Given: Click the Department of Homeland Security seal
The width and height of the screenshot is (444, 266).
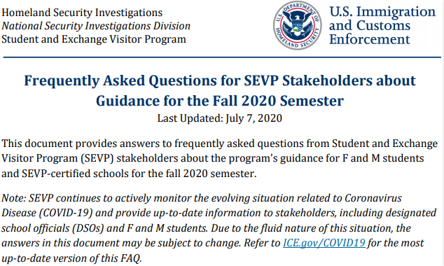Looking at the screenshot, I should (x=298, y=25).
